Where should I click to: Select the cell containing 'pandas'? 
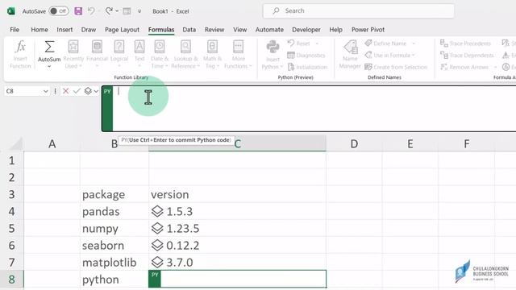pos(114,211)
